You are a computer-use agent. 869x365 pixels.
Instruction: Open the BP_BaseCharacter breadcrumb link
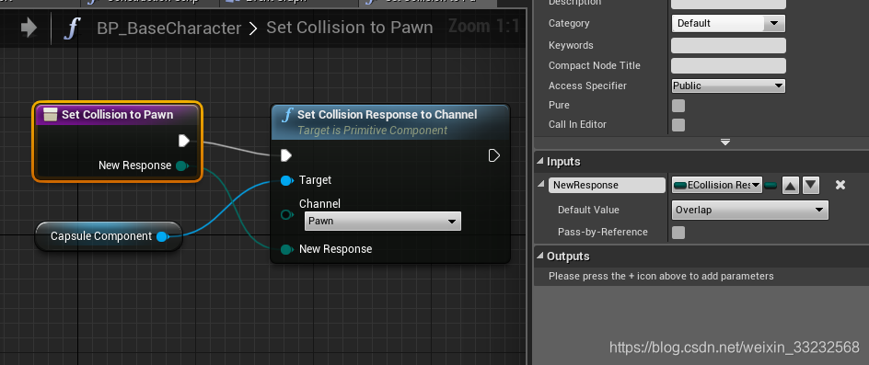tap(169, 28)
